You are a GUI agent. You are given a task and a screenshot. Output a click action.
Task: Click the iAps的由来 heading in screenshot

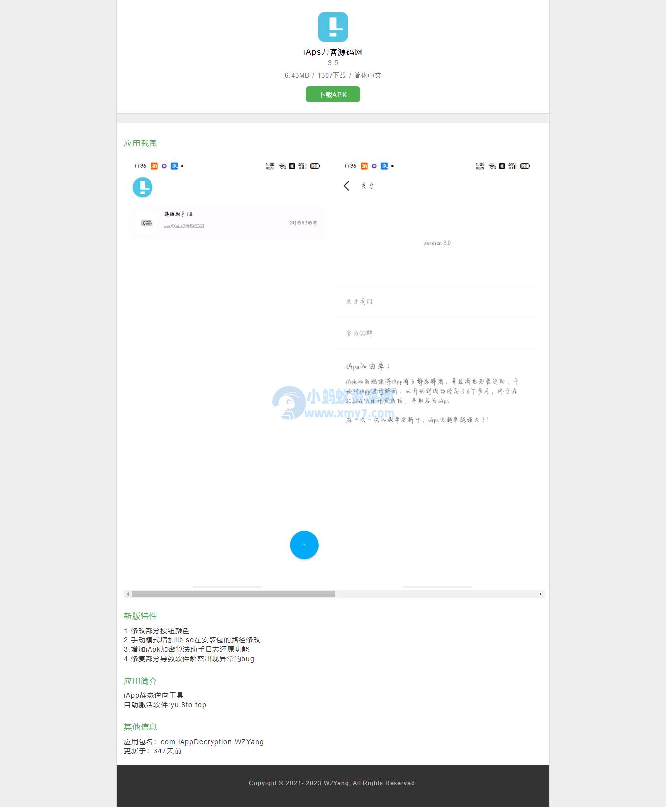(367, 366)
